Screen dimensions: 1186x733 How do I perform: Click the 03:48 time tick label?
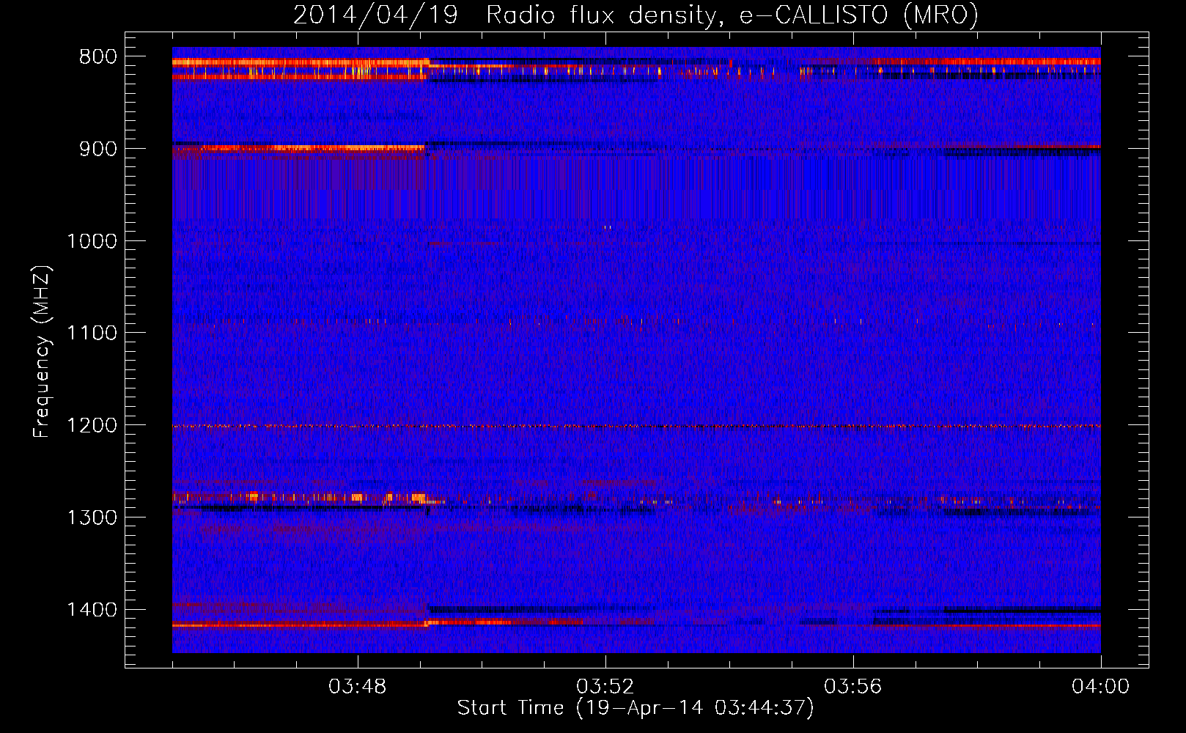click(358, 687)
